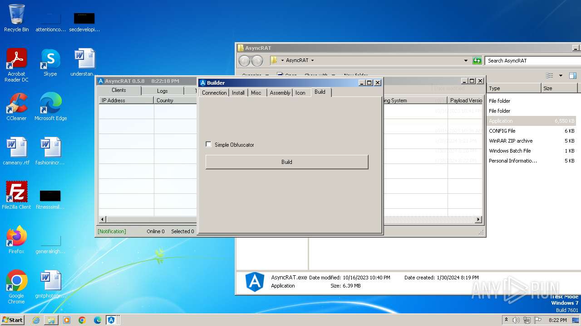Image resolution: width=581 pixels, height=326 pixels.
Task: Click the volume icon in system tray
Action: [516, 320]
